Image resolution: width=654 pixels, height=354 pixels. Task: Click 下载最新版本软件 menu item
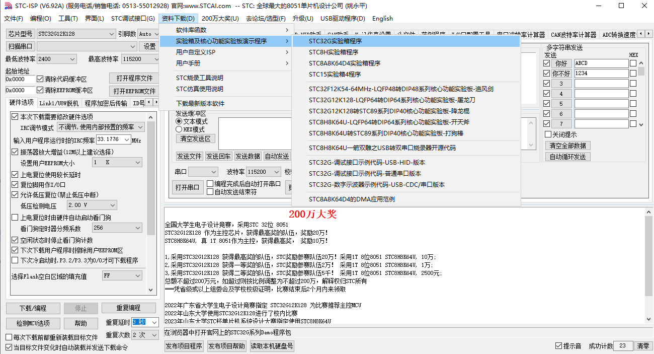225,104
